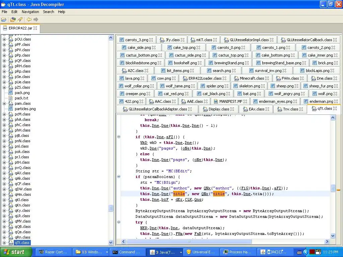Screen dimensions: 343x257
Task: Open Razer Cortex from the taskbar
Action: click(53, 252)
